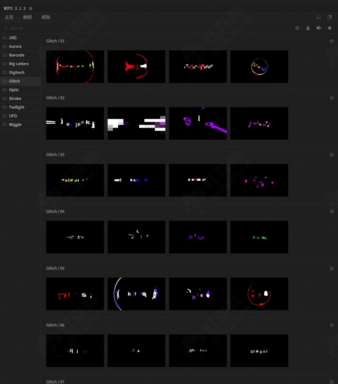Open second Glitch / 06 thumbnail
The height and width of the screenshot is (384, 338).
coord(136,351)
